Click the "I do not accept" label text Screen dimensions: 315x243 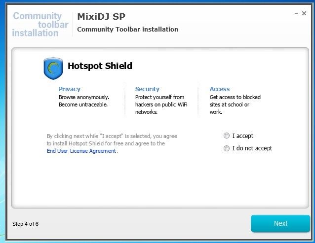252,148
